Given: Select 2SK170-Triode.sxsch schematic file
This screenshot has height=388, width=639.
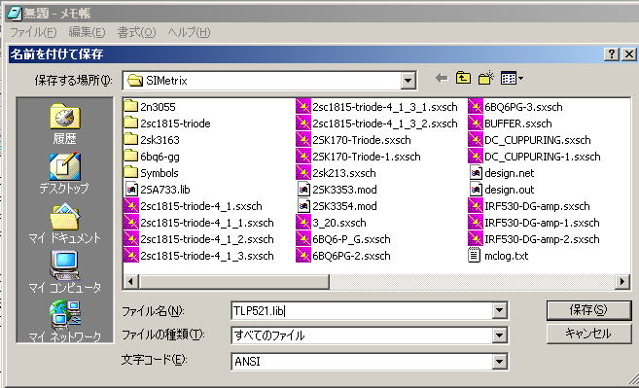Looking at the screenshot, I should [353, 140].
